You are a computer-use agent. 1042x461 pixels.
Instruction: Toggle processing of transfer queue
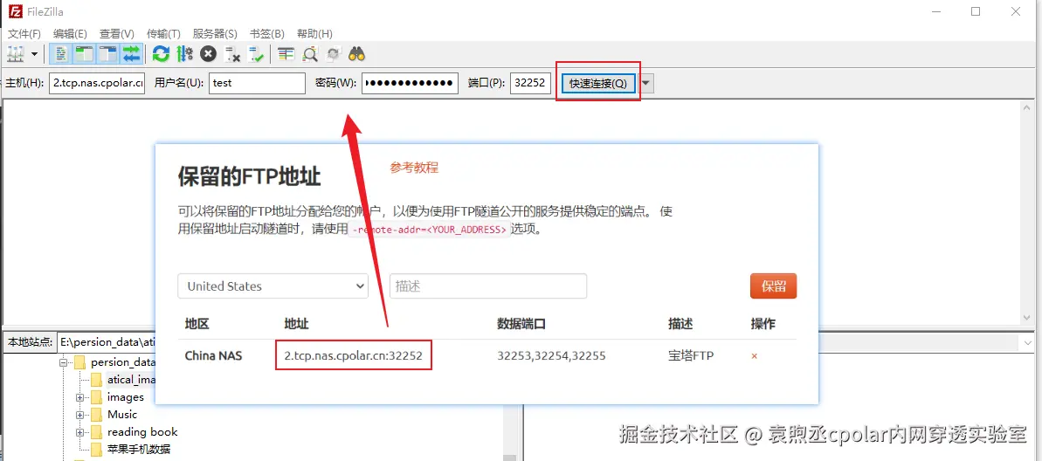[185, 54]
